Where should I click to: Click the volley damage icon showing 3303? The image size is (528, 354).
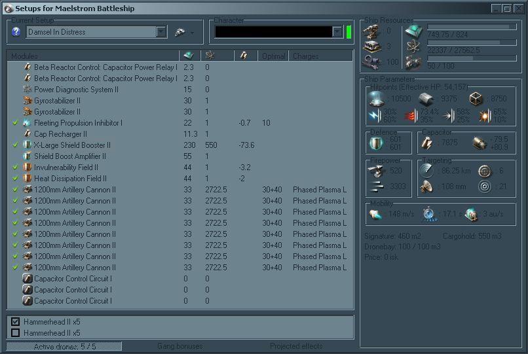pos(376,186)
